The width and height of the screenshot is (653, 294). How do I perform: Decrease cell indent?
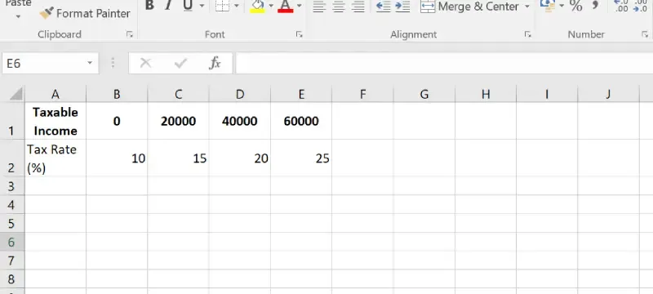point(383,7)
